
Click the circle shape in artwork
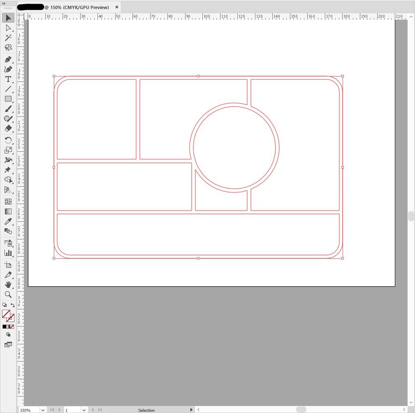click(x=234, y=148)
